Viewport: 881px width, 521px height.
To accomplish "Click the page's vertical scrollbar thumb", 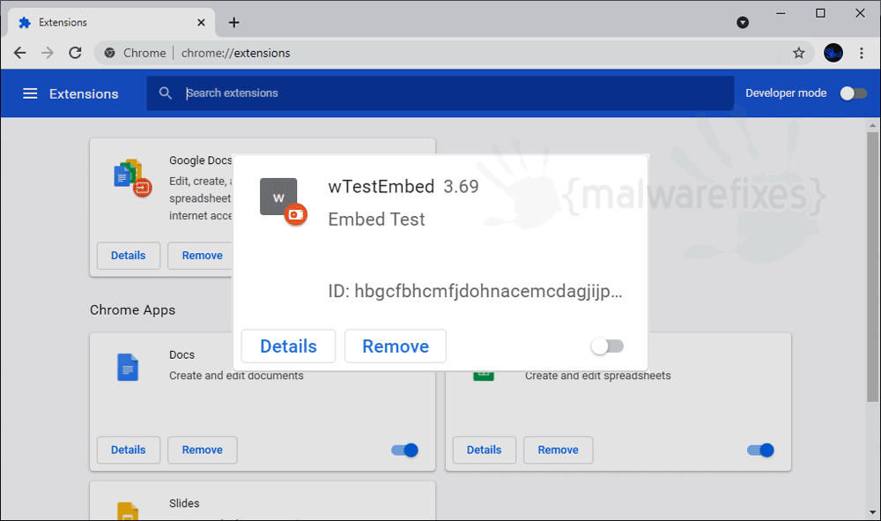I will coord(872,267).
